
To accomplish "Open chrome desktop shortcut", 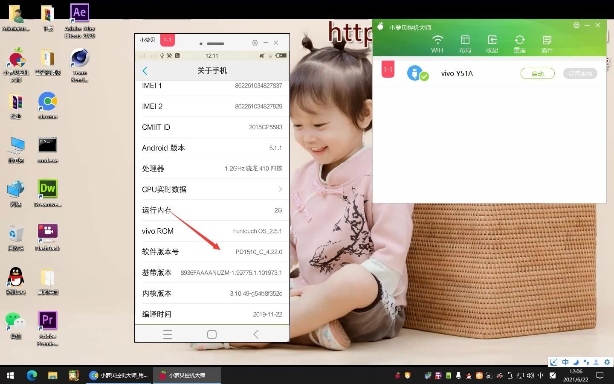I will (x=48, y=106).
